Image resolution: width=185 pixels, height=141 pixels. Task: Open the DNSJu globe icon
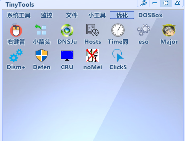[x=67, y=30]
